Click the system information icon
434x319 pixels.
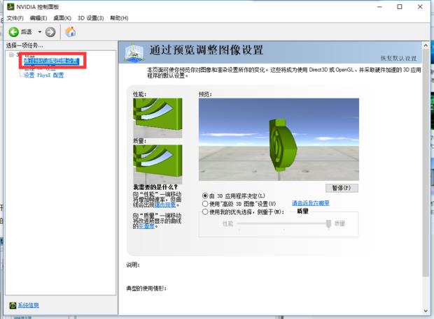click(13, 305)
